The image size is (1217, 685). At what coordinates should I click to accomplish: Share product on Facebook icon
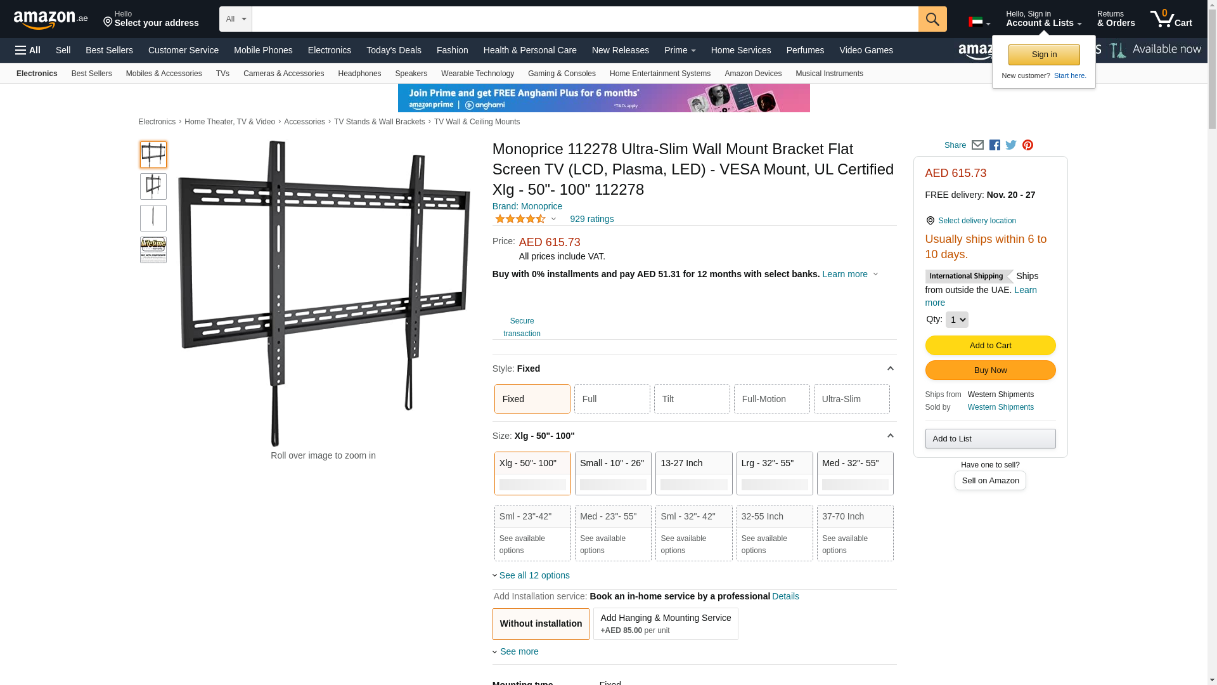coord(995,145)
